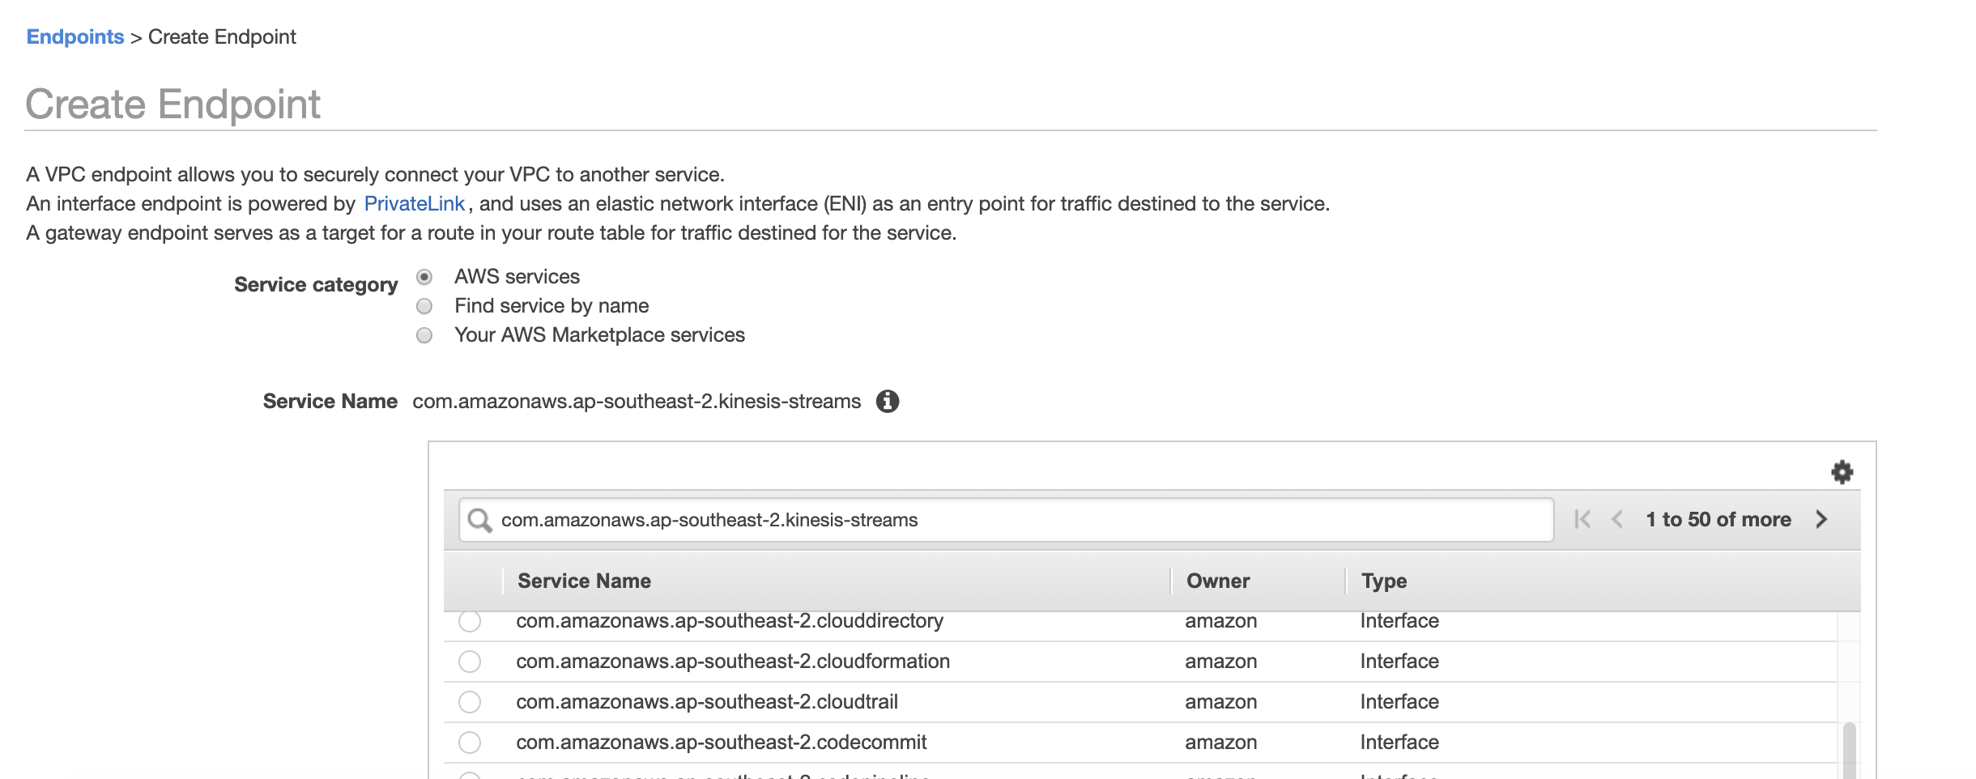The width and height of the screenshot is (1976, 779).
Task: Click the '1 to 50 of more' pagination text
Action: click(x=1718, y=520)
